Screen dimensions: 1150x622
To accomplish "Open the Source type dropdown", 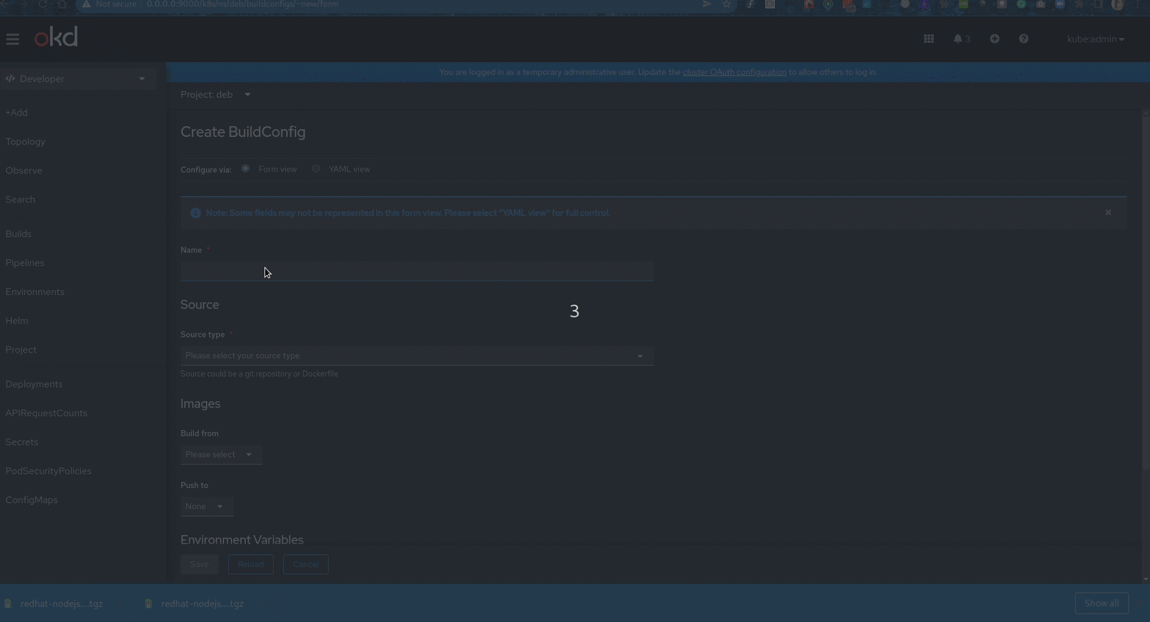I will click(x=417, y=355).
